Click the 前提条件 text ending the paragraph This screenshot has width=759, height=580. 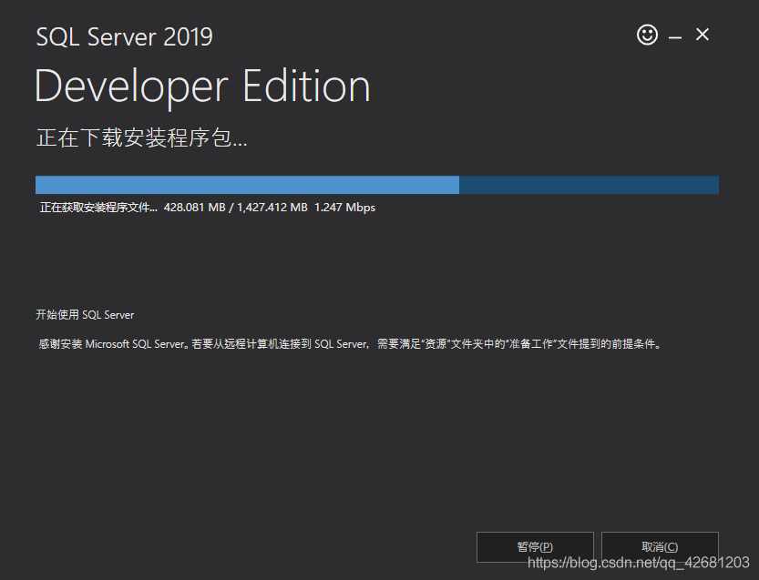coord(634,345)
